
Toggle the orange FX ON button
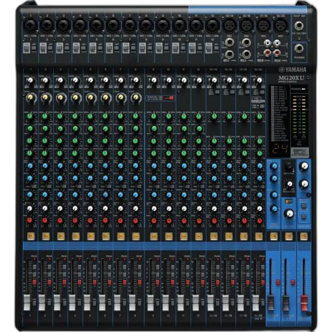289,202
